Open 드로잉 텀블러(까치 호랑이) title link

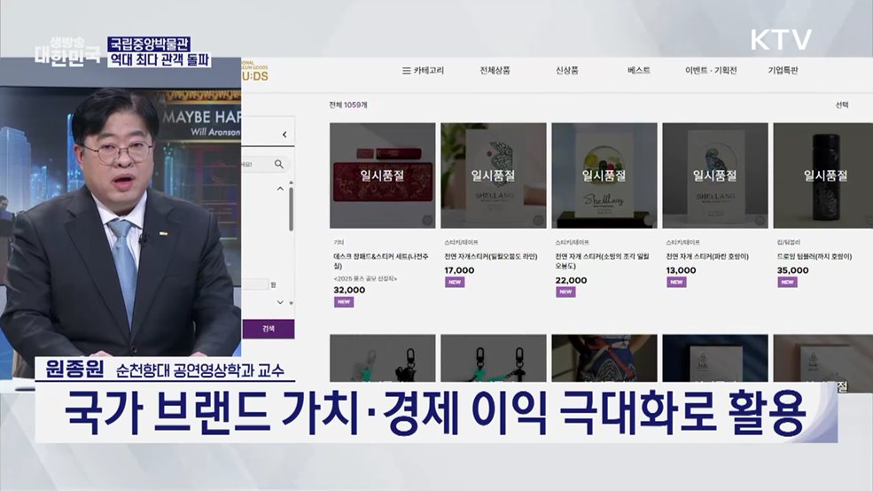[x=814, y=257]
